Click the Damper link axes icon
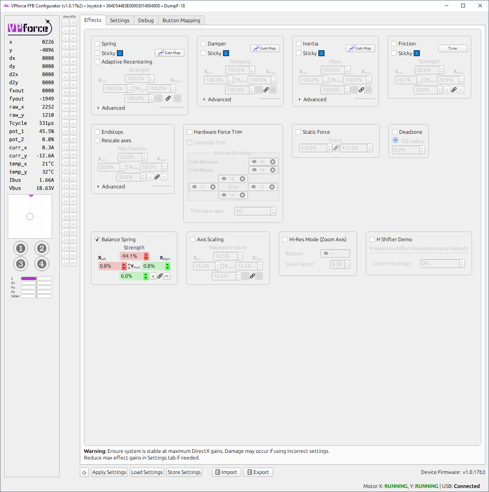The height and width of the screenshot is (492, 489). pos(266,90)
